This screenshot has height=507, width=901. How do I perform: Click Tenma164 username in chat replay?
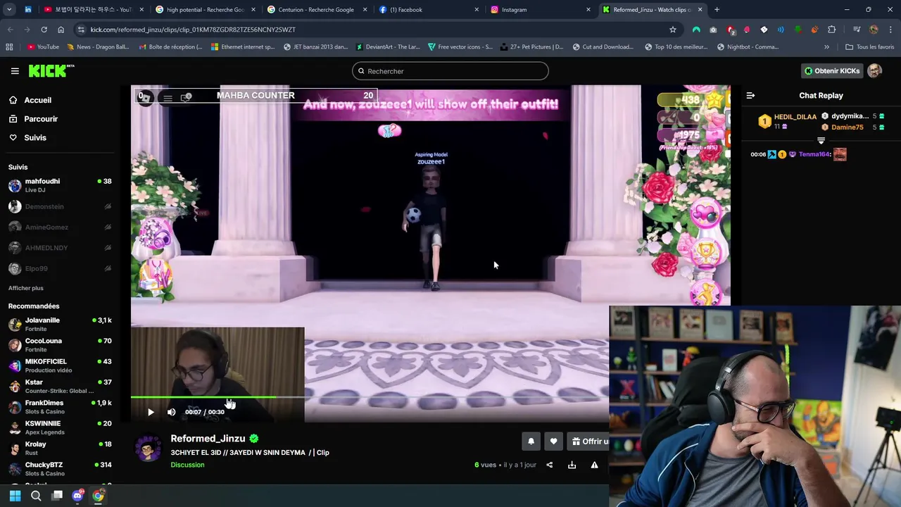pos(814,154)
